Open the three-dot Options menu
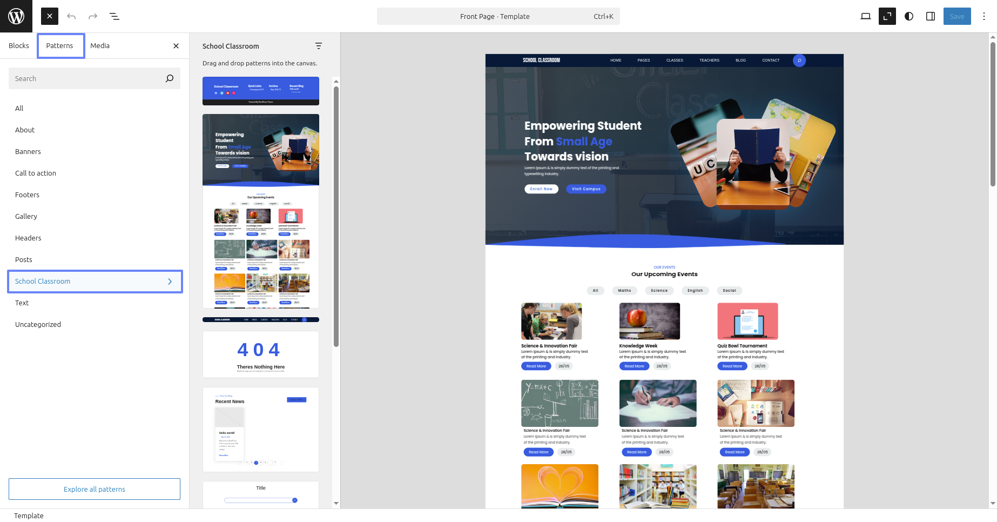Image resolution: width=997 pixels, height=522 pixels. click(x=984, y=16)
